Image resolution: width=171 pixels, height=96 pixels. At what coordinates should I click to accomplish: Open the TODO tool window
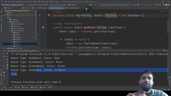pyautogui.click(x=17, y=87)
